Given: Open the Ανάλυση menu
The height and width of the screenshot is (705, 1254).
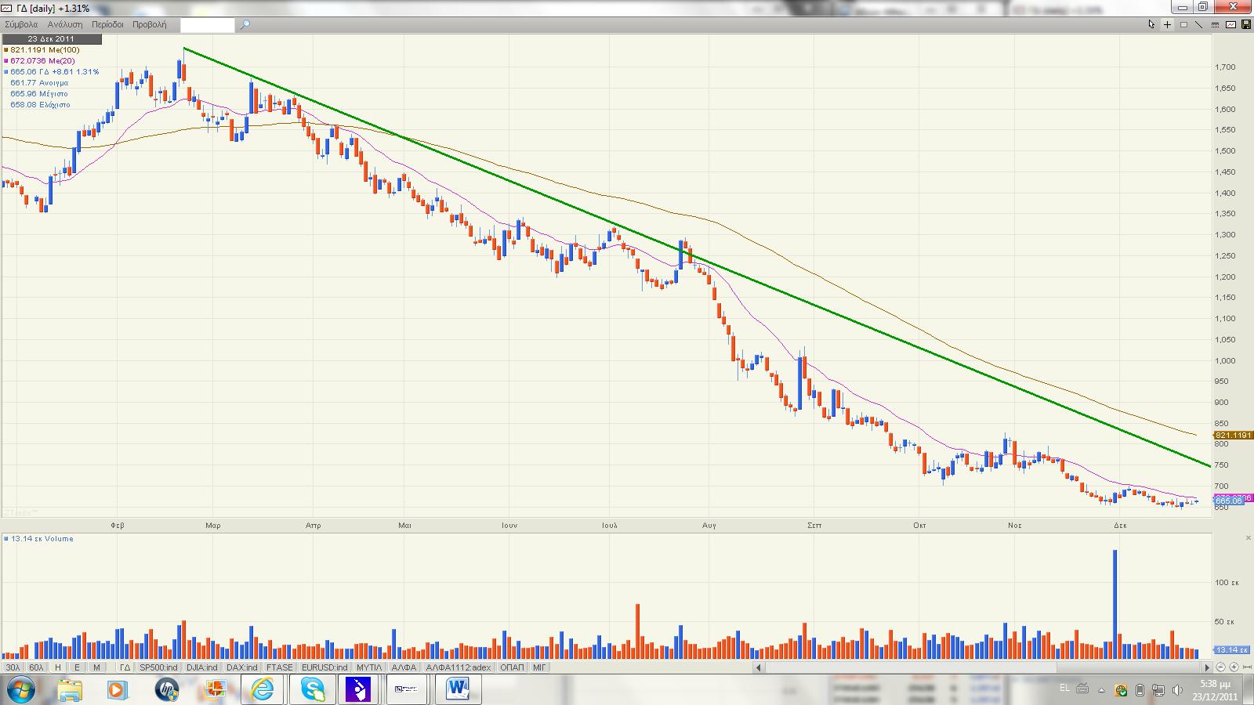Looking at the screenshot, I should (x=65, y=24).
